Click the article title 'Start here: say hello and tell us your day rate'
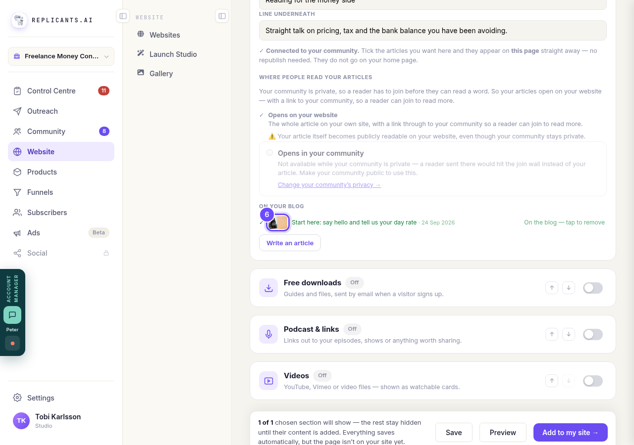 pos(354,222)
